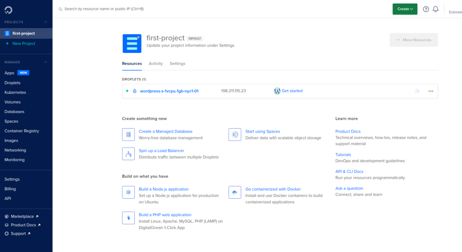Click the Marketplace external link
462x252 pixels.
pyautogui.click(x=24, y=216)
